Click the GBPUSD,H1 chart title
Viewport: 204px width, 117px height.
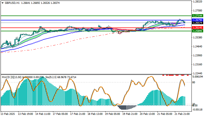click(x=12, y=3)
